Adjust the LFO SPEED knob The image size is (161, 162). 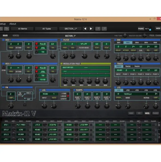(118, 106)
